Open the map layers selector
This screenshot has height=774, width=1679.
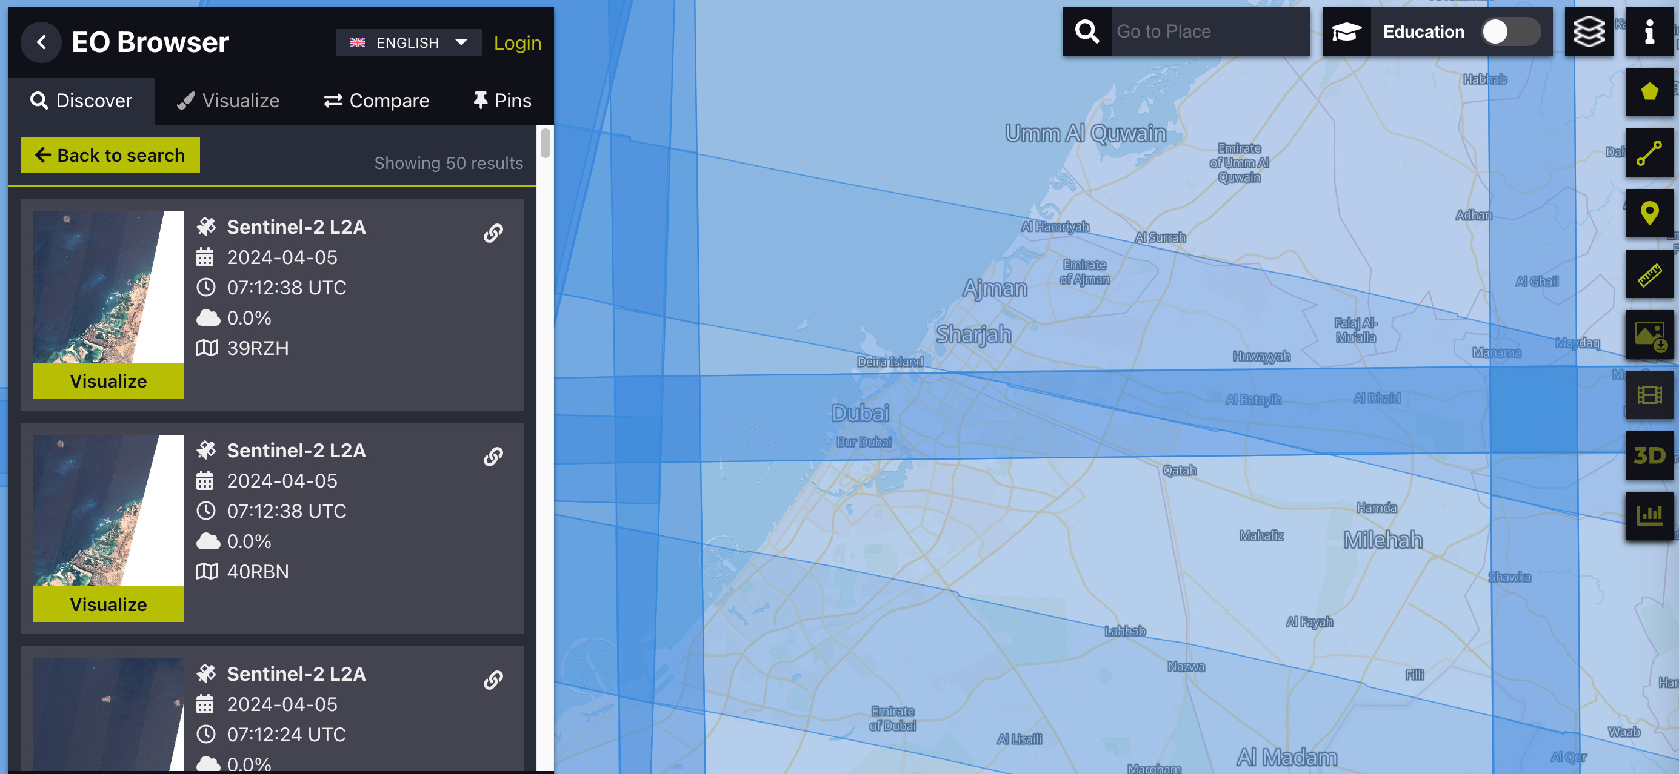[x=1589, y=31]
